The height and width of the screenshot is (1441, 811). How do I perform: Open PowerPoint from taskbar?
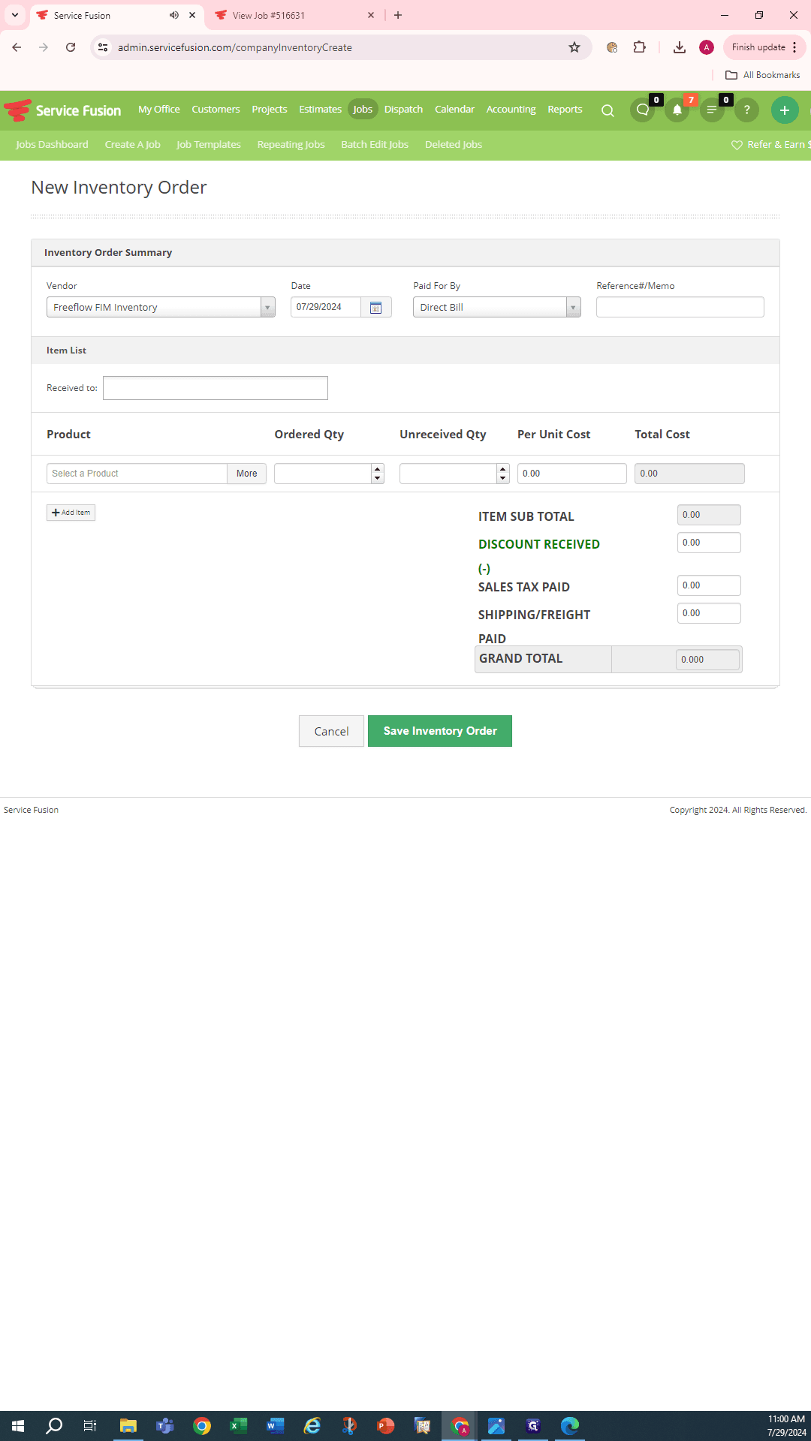[386, 1426]
